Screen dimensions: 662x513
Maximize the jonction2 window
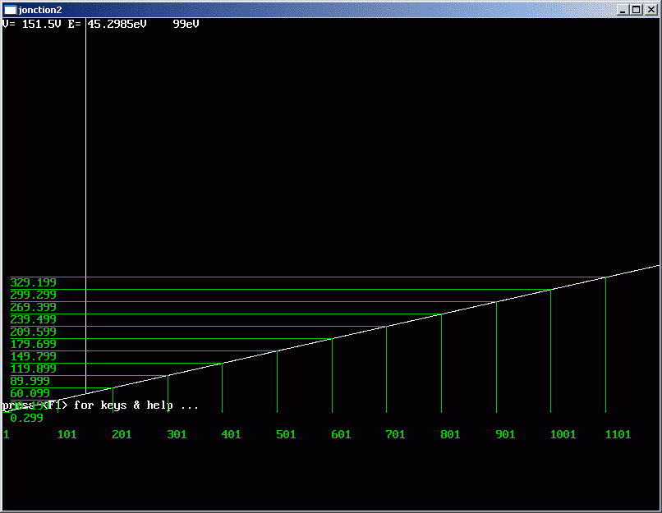tap(637, 9)
